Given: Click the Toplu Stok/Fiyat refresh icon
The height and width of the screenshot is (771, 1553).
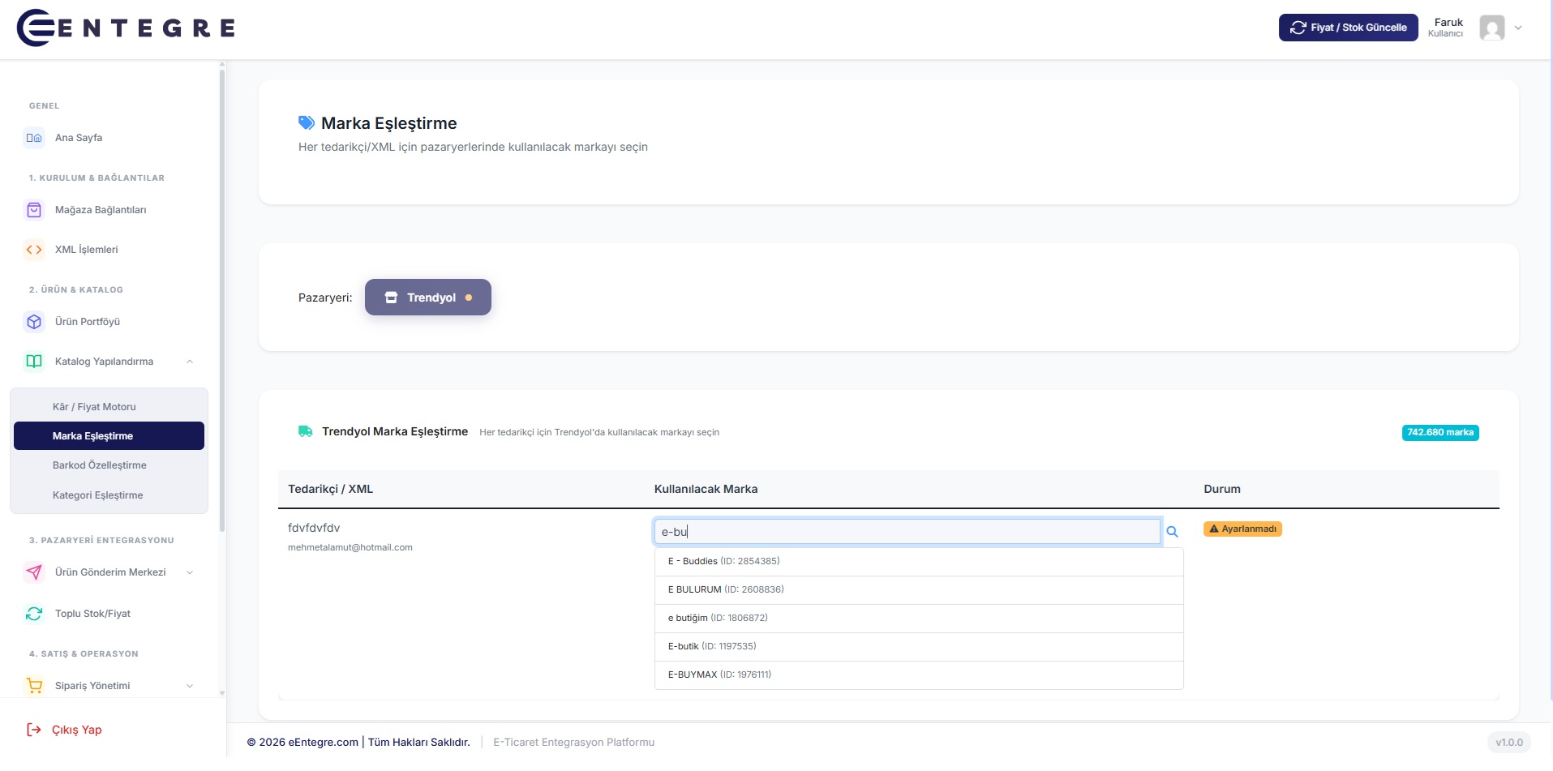Looking at the screenshot, I should coord(34,614).
